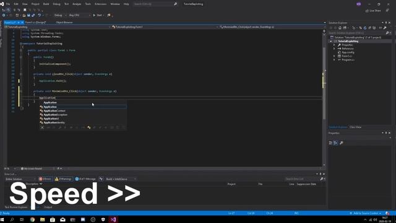Open the File menu
Viewport: 396px width, 223px height.
pyautogui.click(x=8, y=4)
